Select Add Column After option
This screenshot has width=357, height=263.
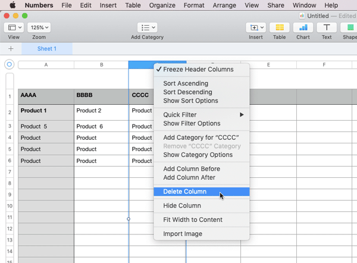(x=189, y=177)
